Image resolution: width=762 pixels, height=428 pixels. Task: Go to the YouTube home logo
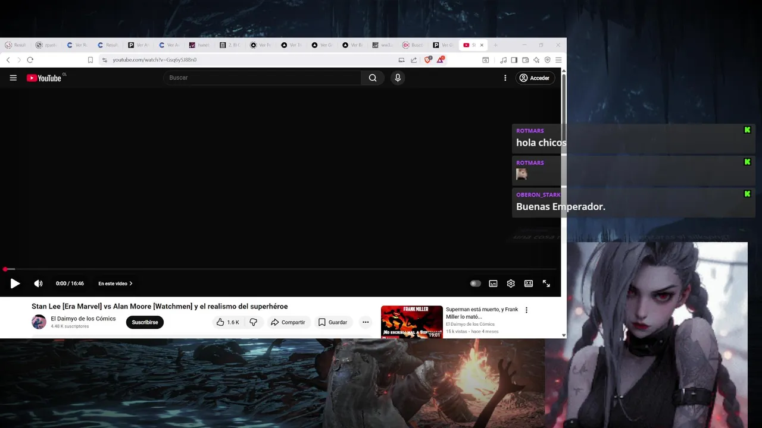44,78
